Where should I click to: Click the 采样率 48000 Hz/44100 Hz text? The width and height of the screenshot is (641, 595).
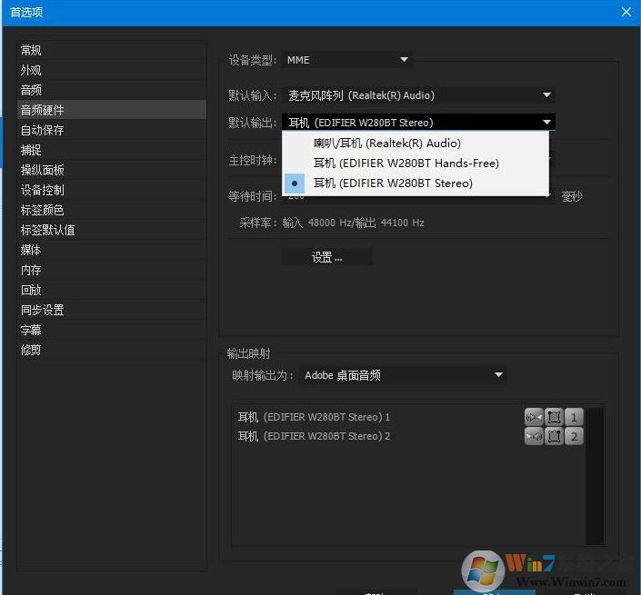tap(332, 223)
